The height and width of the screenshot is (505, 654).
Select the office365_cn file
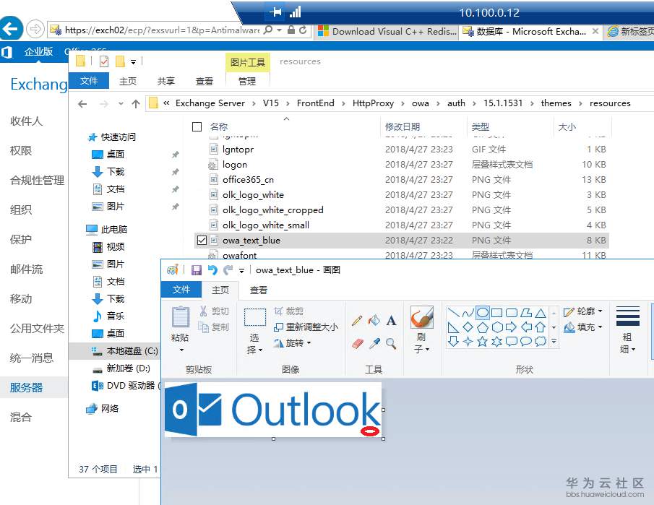[248, 180]
